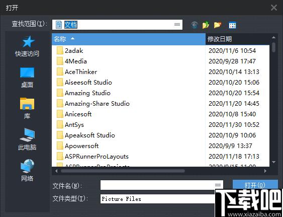The height and width of the screenshot is (217, 283).
Task: Go up one folder level
Action: tap(206, 25)
